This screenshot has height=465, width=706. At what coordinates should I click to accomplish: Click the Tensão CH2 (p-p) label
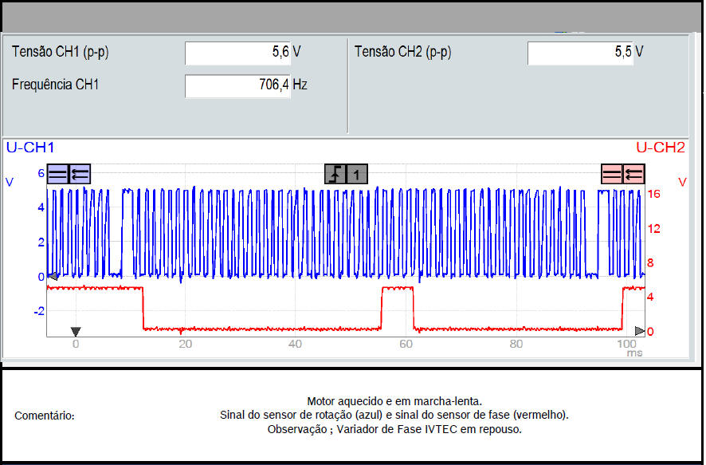[402, 53]
